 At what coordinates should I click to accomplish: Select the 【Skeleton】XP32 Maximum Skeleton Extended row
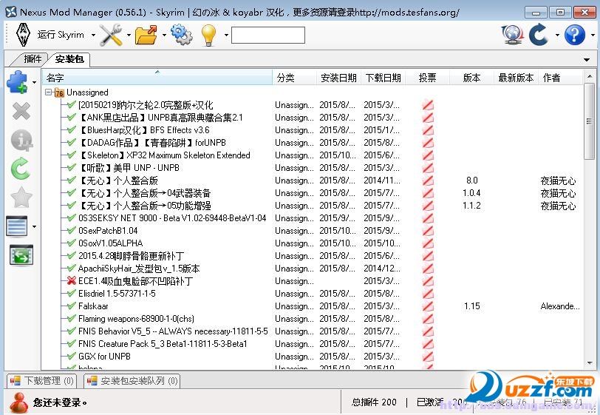click(x=165, y=155)
